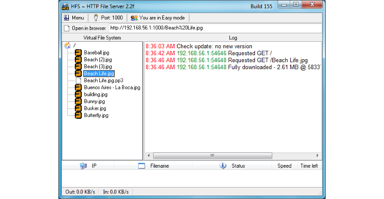Select Busker.jpg in the tree

point(95,108)
